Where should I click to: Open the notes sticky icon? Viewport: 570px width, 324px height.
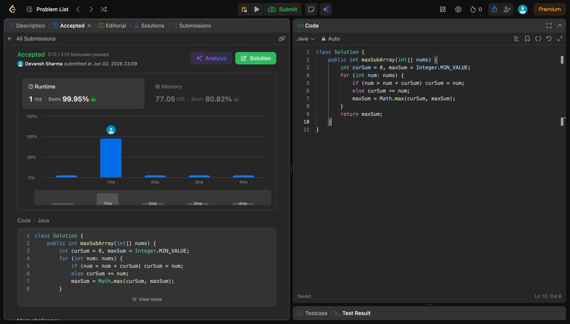point(311,9)
